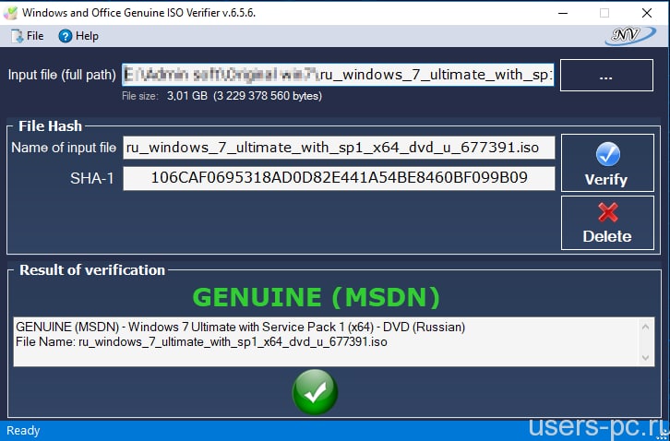Click the up arrow of the result scrollbar
670x441 pixels.
point(646,328)
